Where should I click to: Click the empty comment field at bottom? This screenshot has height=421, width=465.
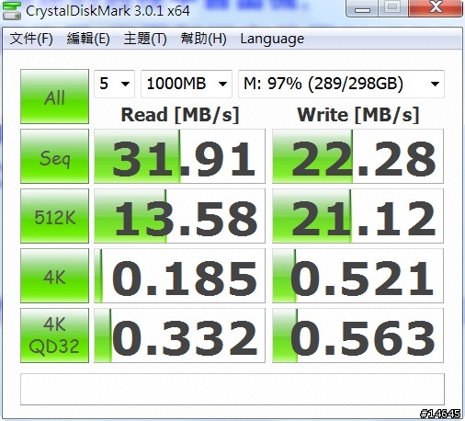(x=232, y=389)
